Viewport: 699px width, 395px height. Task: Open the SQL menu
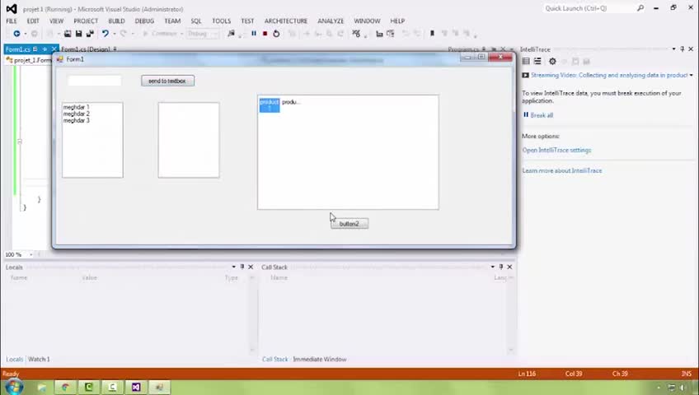[x=196, y=21]
